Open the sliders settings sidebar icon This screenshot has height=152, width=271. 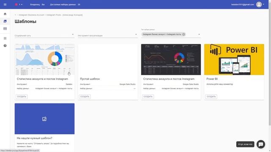coord(5,29)
